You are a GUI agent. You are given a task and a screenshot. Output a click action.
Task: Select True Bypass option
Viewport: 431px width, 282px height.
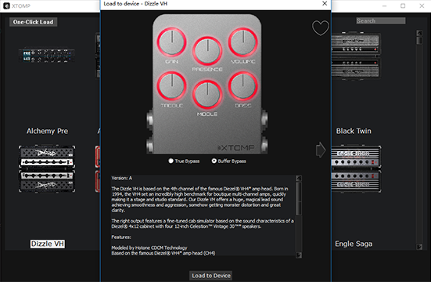(x=184, y=161)
